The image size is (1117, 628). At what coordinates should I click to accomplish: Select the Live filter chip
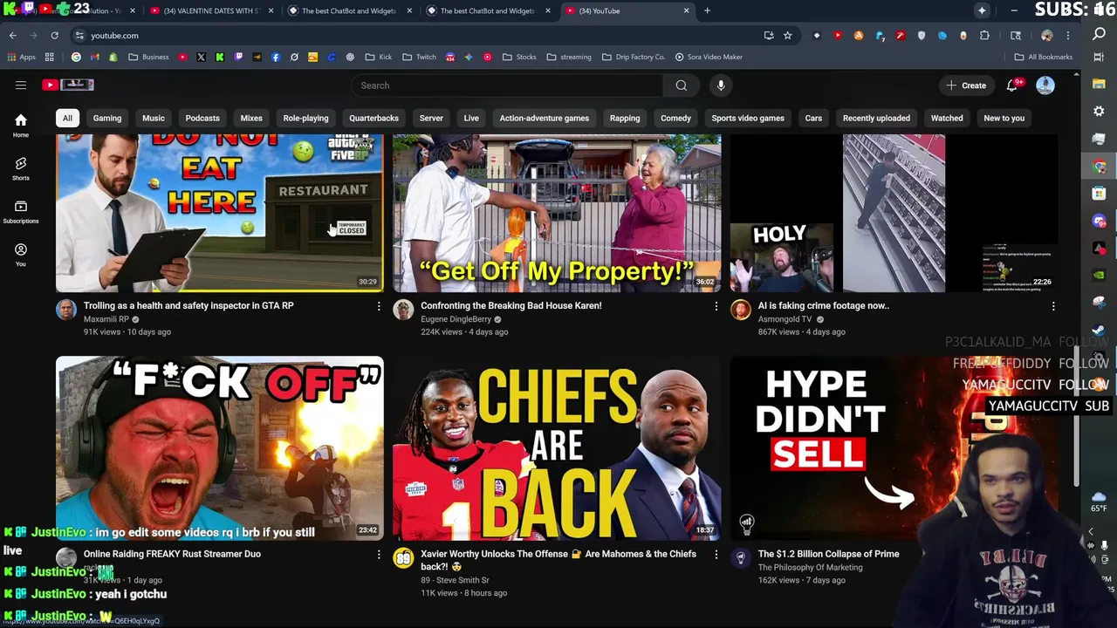471,118
